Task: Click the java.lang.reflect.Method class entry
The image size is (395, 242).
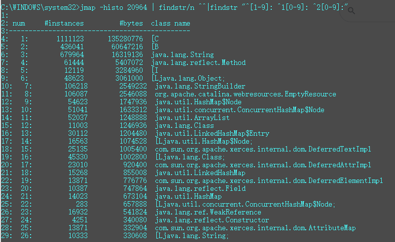Action: 198,62
